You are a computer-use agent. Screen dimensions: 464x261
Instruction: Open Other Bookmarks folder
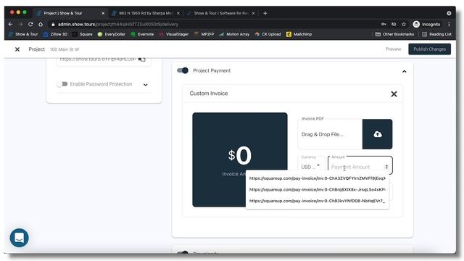pyautogui.click(x=394, y=34)
